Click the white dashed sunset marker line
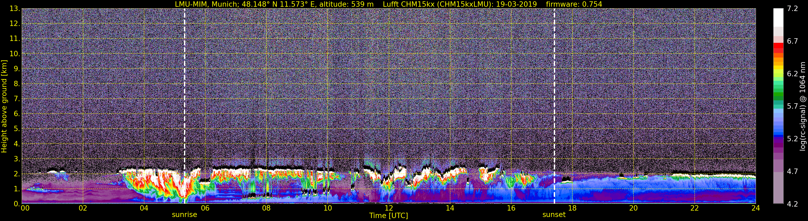The image size is (808, 221). pyautogui.click(x=554, y=106)
